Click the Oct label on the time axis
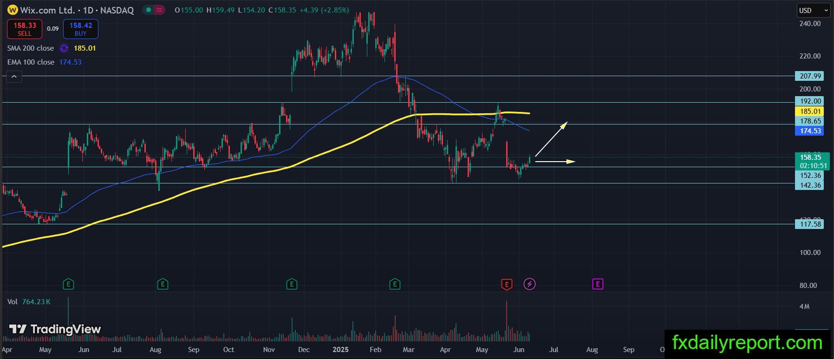This screenshot has height=359, width=834. 228,350
